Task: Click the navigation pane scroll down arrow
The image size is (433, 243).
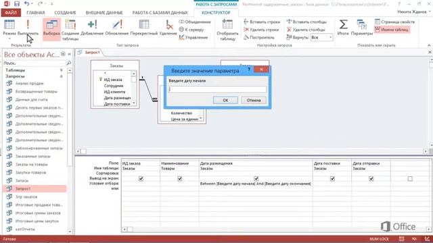Action: tap(70, 232)
